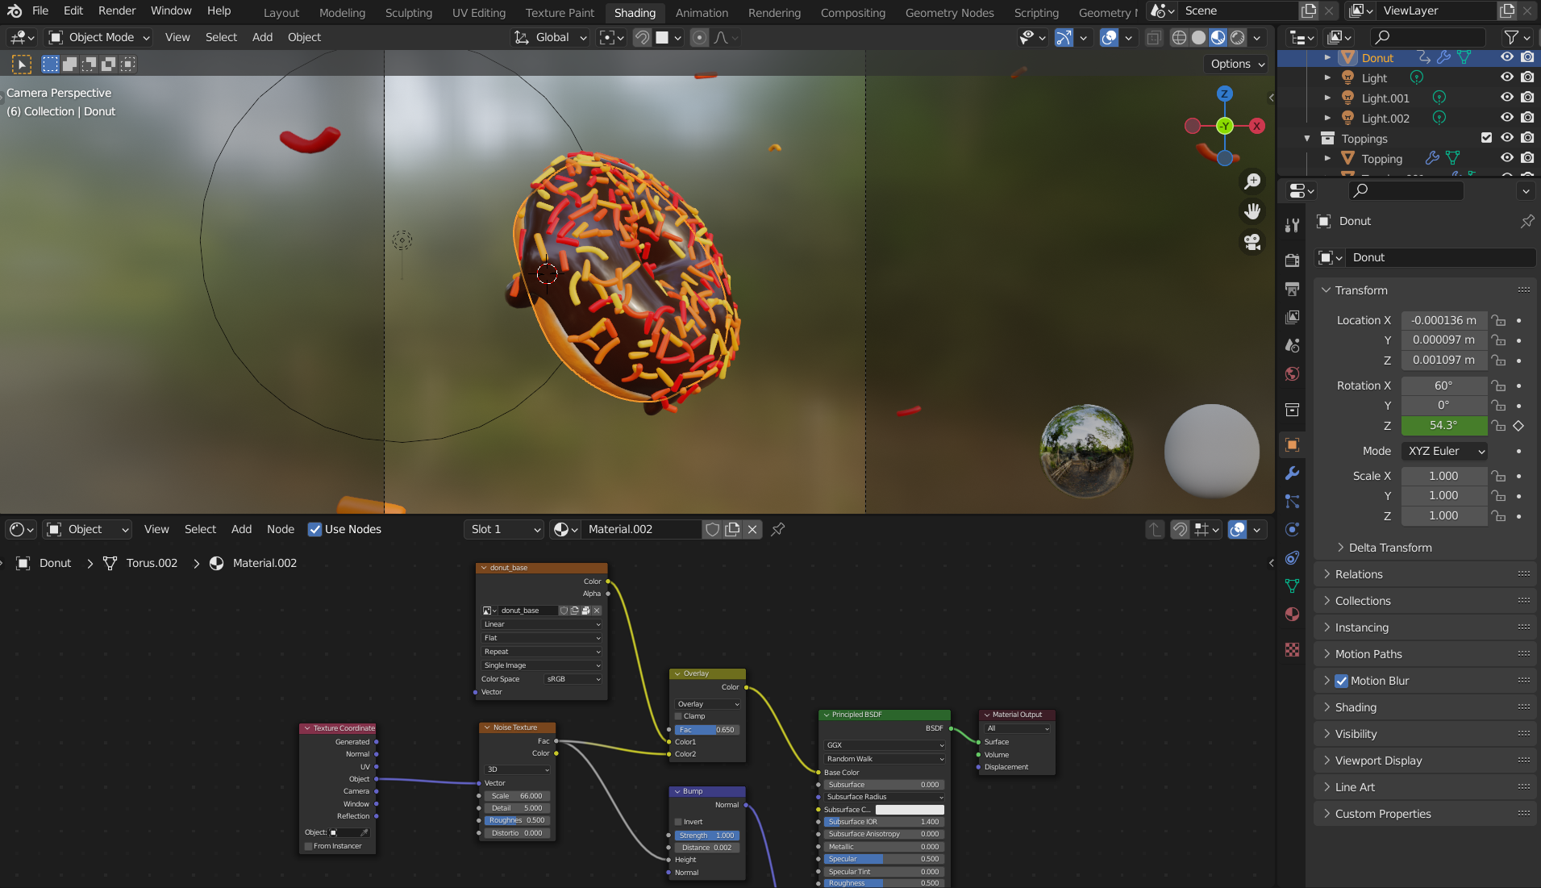Switch to rendered viewport shading

[x=1238, y=37]
